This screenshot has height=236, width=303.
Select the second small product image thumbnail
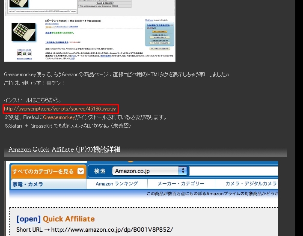[x=24, y=54]
